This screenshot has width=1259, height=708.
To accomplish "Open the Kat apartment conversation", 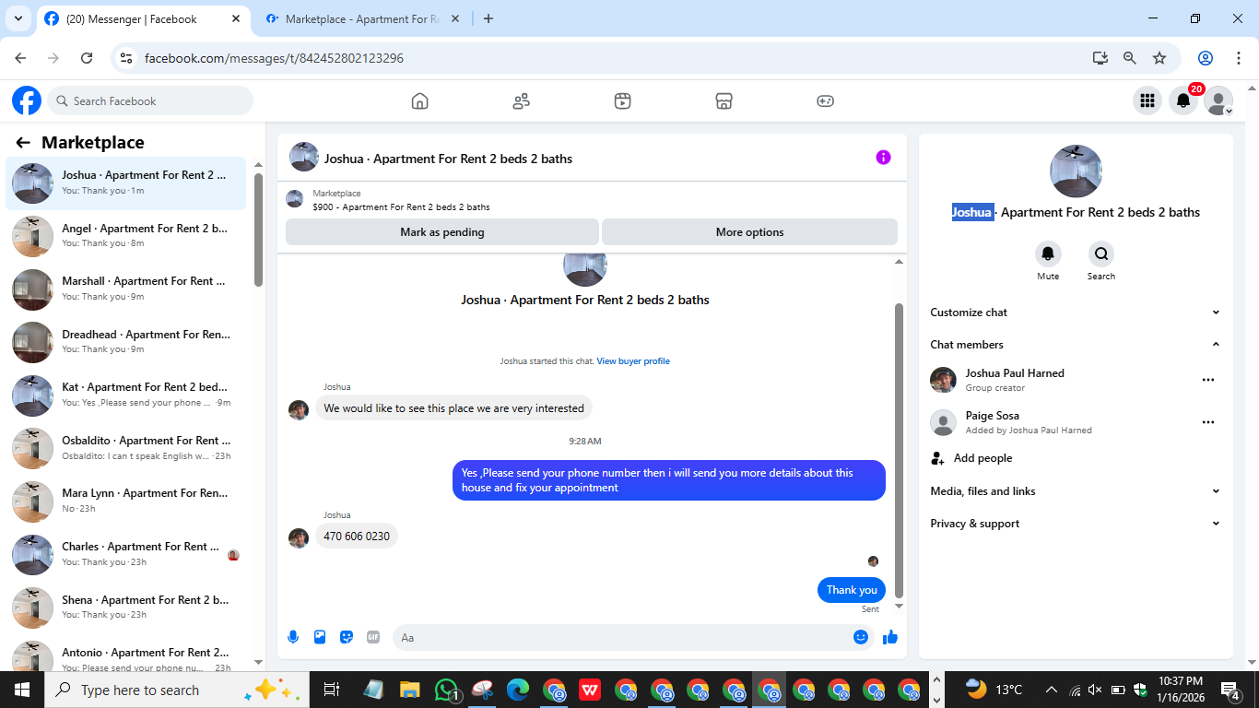I will [126, 395].
